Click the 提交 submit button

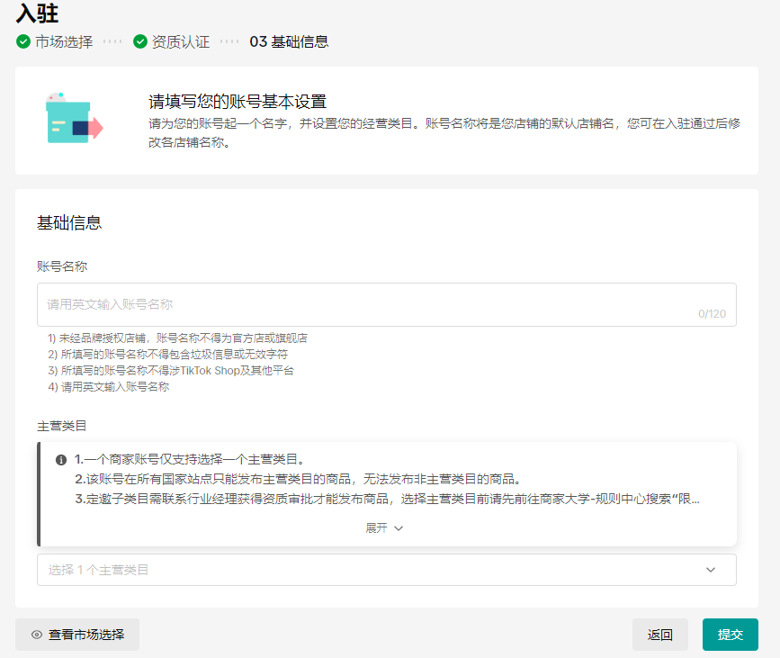point(730,635)
